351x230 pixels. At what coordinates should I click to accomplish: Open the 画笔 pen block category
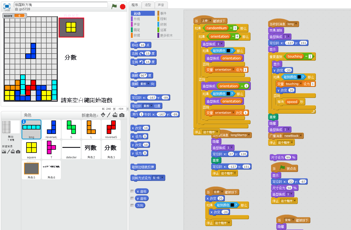[142, 30]
